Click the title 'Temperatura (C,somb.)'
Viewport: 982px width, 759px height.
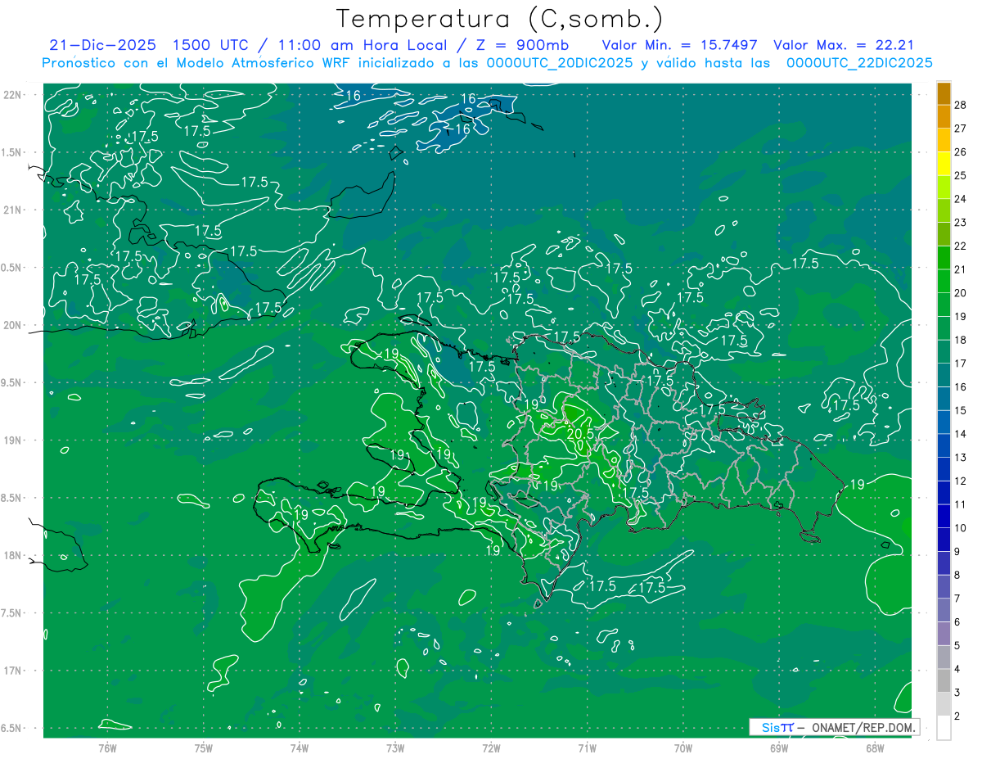coord(500,19)
